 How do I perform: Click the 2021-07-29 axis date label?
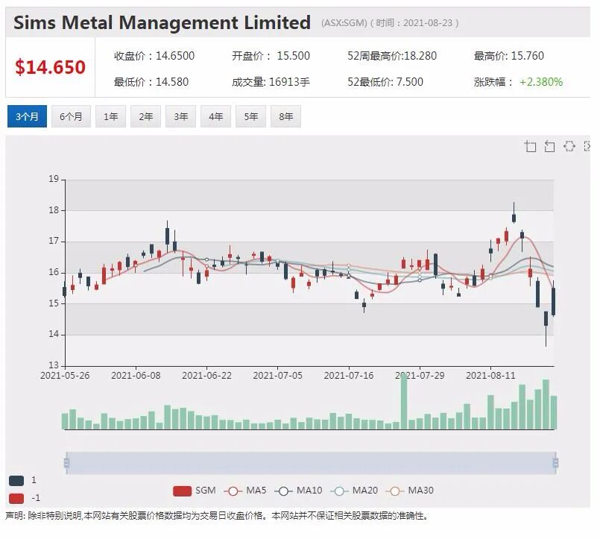coord(420,376)
